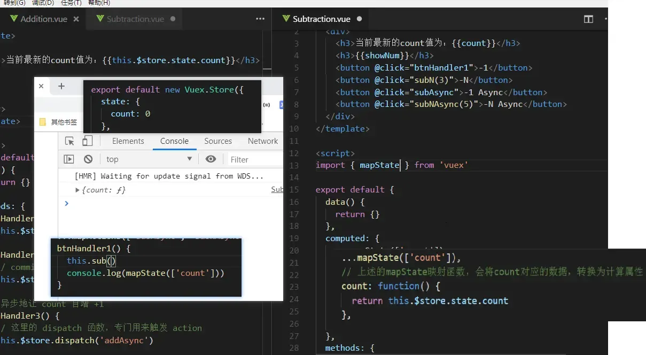Click the clear console icon

point(89,158)
